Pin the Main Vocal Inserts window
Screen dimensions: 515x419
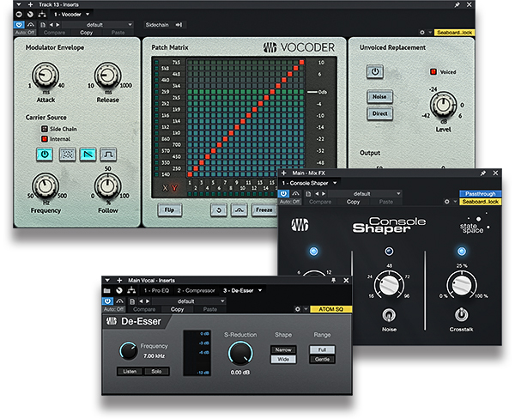pyautogui.click(x=333, y=280)
